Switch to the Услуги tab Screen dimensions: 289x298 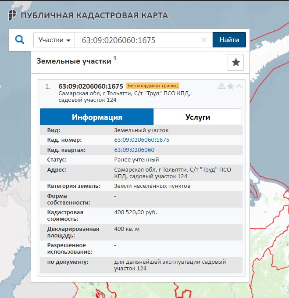click(198, 117)
